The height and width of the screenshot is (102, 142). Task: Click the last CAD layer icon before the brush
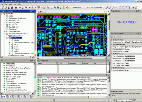129,8
